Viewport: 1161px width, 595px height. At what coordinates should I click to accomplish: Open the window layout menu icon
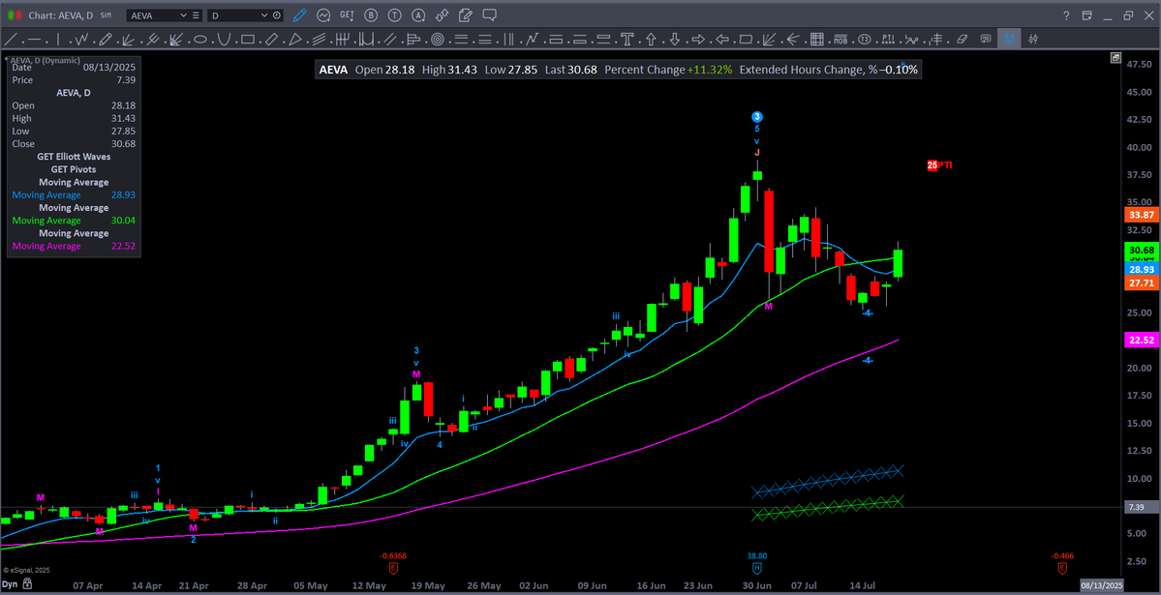[1087, 15]
